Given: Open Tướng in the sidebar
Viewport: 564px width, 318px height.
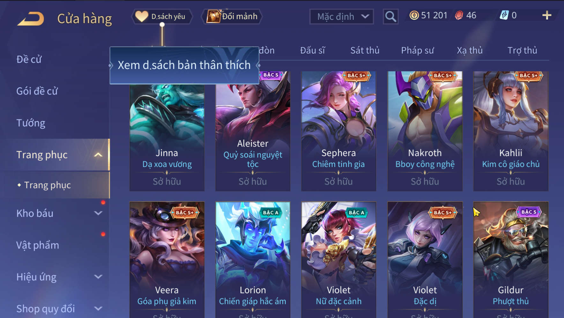Looking at the screenshot, I should 31,123.
